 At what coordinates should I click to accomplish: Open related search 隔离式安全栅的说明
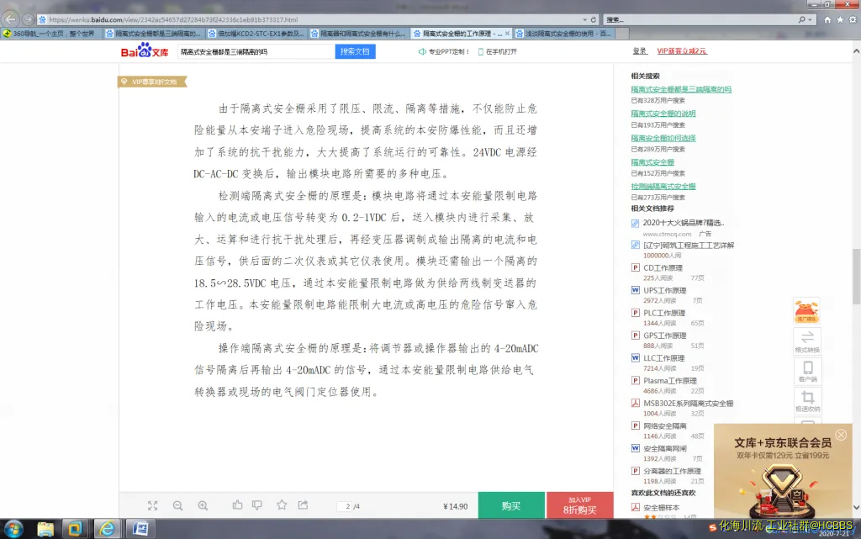[x=663, y=114]
